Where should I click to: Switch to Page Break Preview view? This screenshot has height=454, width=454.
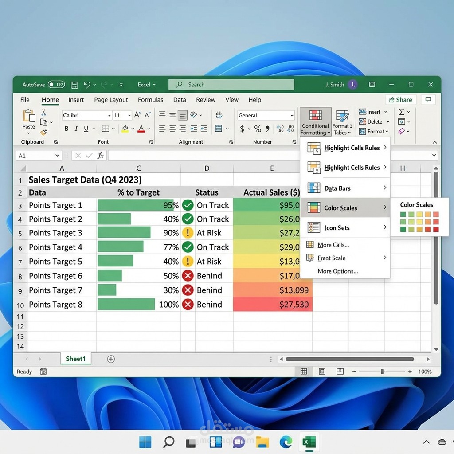point(340,371)
